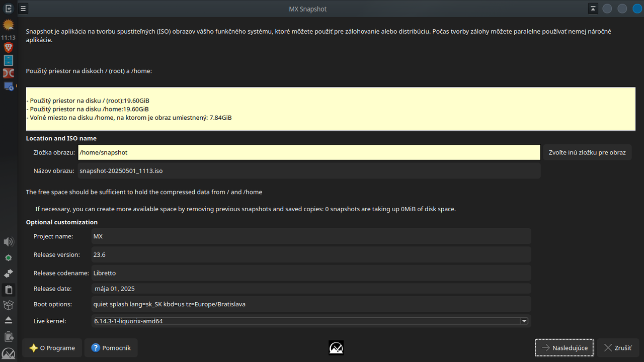Click the second grey circle title bar button
The width and height of the screenshot is (644, 362).
point(622,9)
